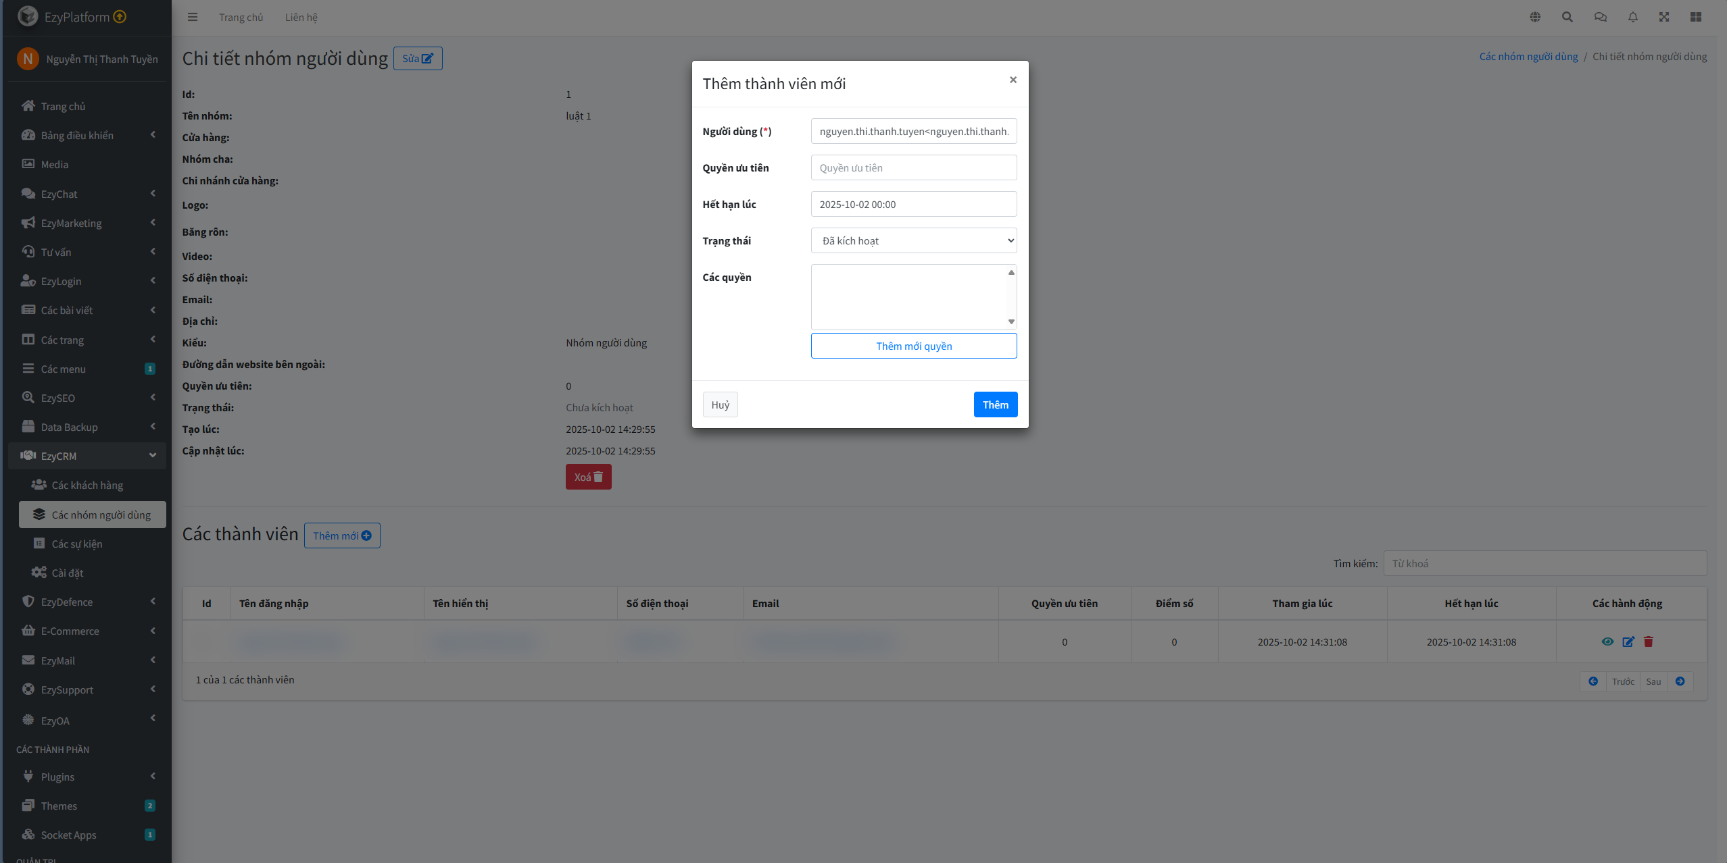Viewport: 1727px width, 863px height.
Task: Select Các khách hàng in sidebar
Action: (87, 485)
